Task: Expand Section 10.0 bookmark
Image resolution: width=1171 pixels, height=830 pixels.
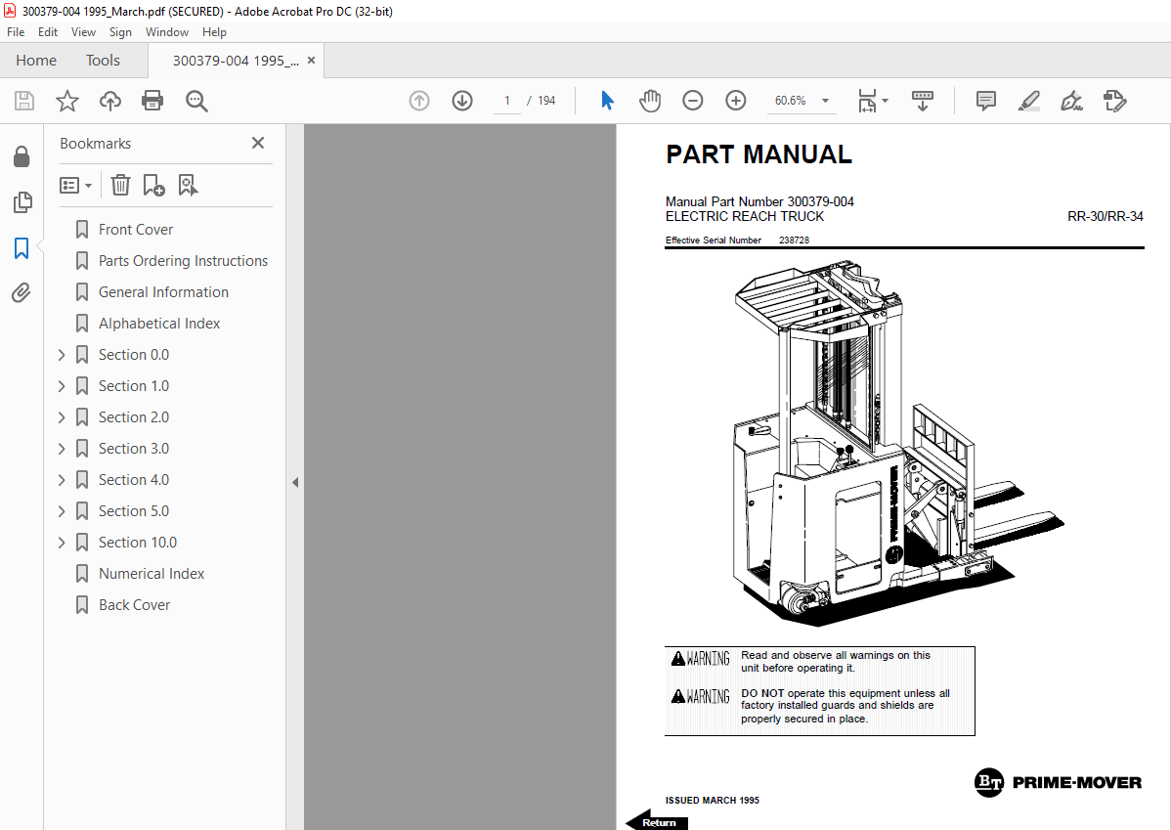Action: pos(62,544)
